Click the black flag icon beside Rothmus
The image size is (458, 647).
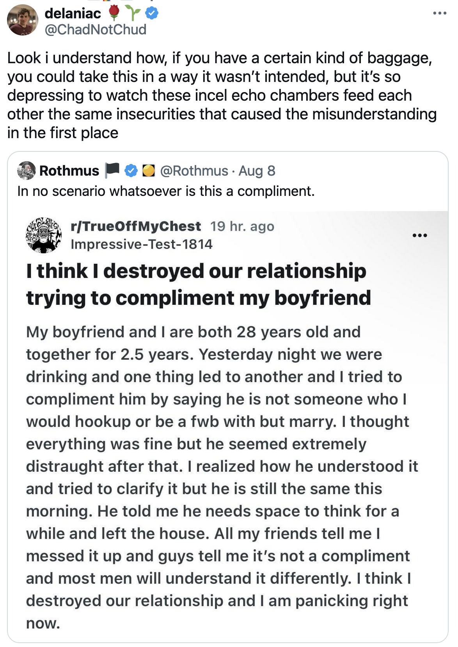[x=113, y=171]
